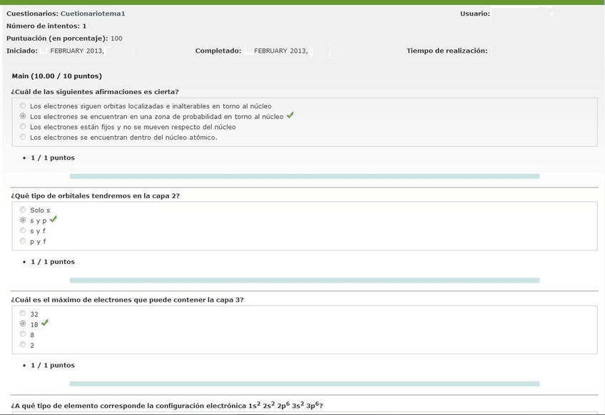Image resolution: width=605 pixels, height=415 pixels.
Task: Pick the radio button for answer 2
Action: coord(23,344)
